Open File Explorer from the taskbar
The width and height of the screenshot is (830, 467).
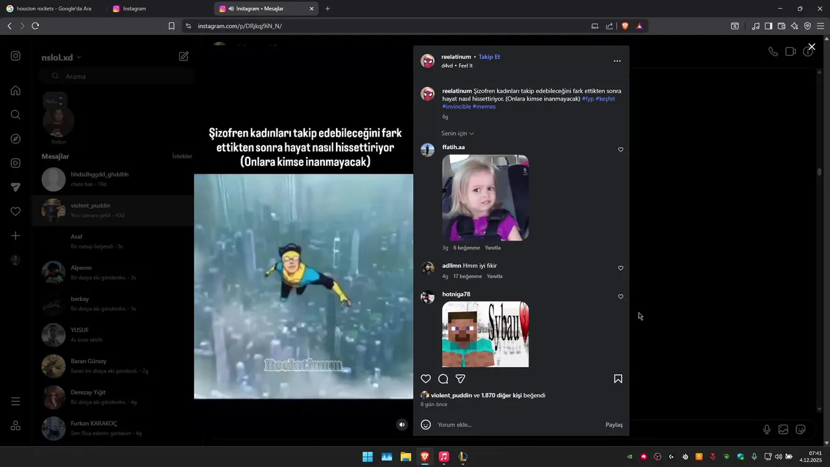[406, 457]
